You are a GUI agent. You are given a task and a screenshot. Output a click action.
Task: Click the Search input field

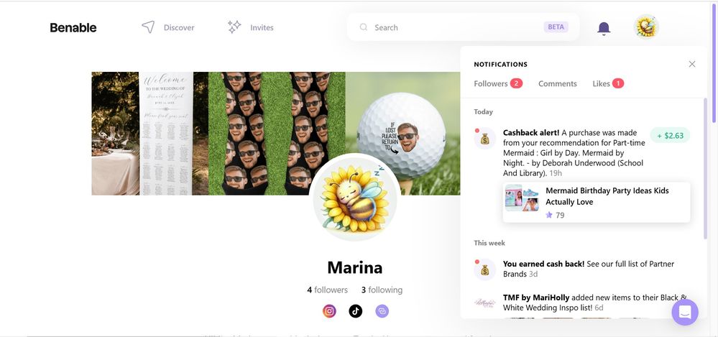tap(453, 27)
